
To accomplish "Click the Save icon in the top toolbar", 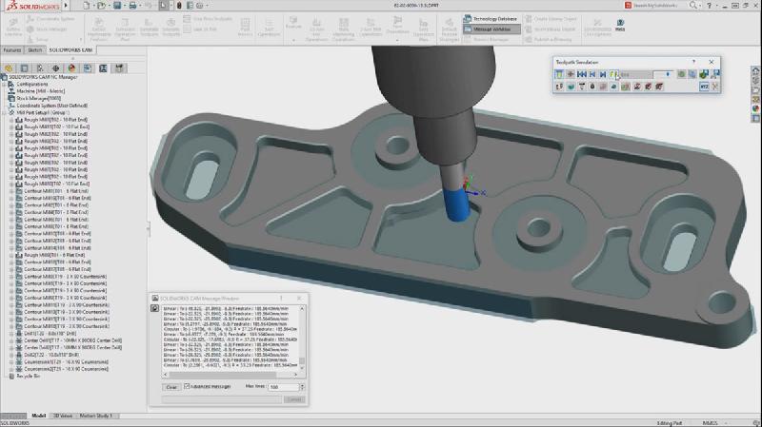I will [117, 6].
